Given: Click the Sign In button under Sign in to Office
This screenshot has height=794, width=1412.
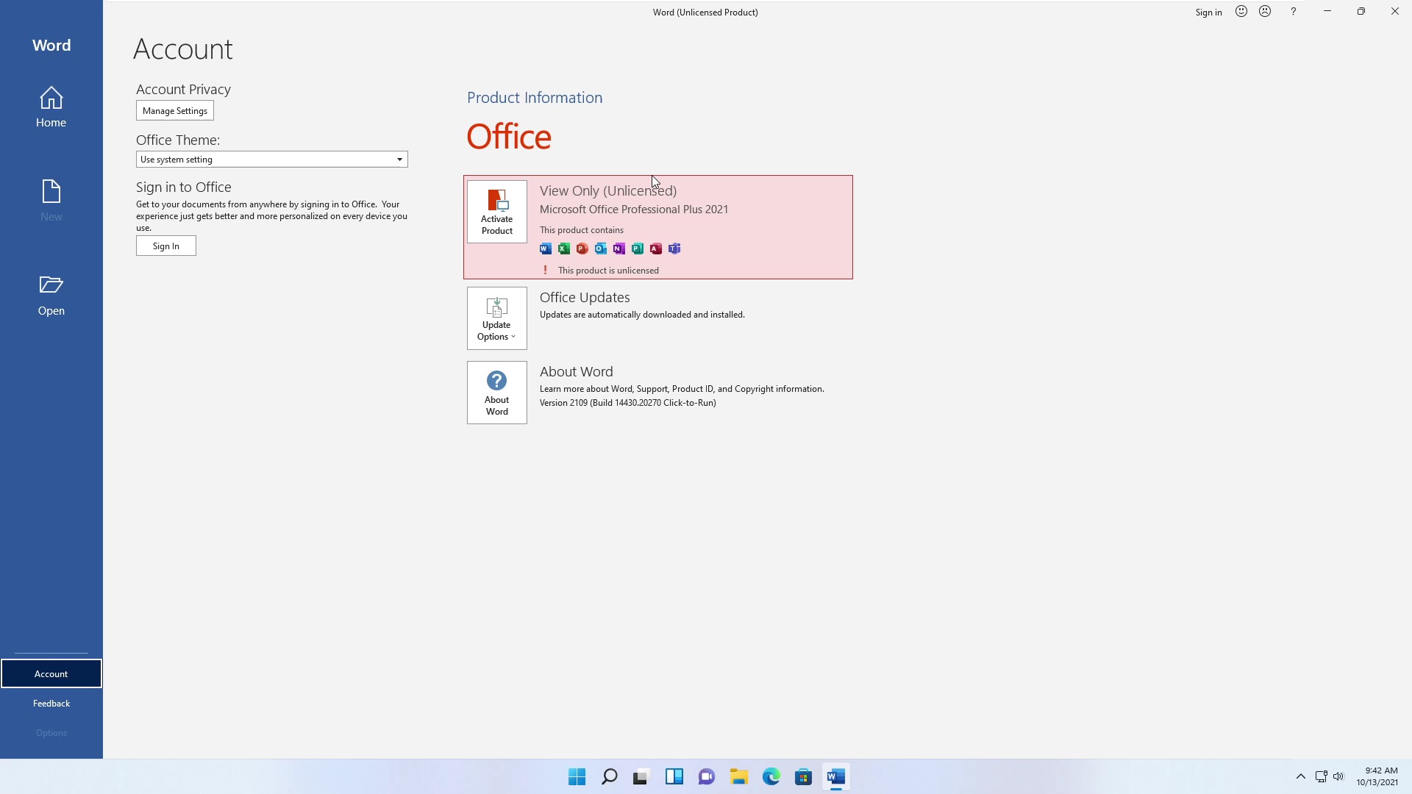Looking at the screenshot, I should [x=166, y=246].
